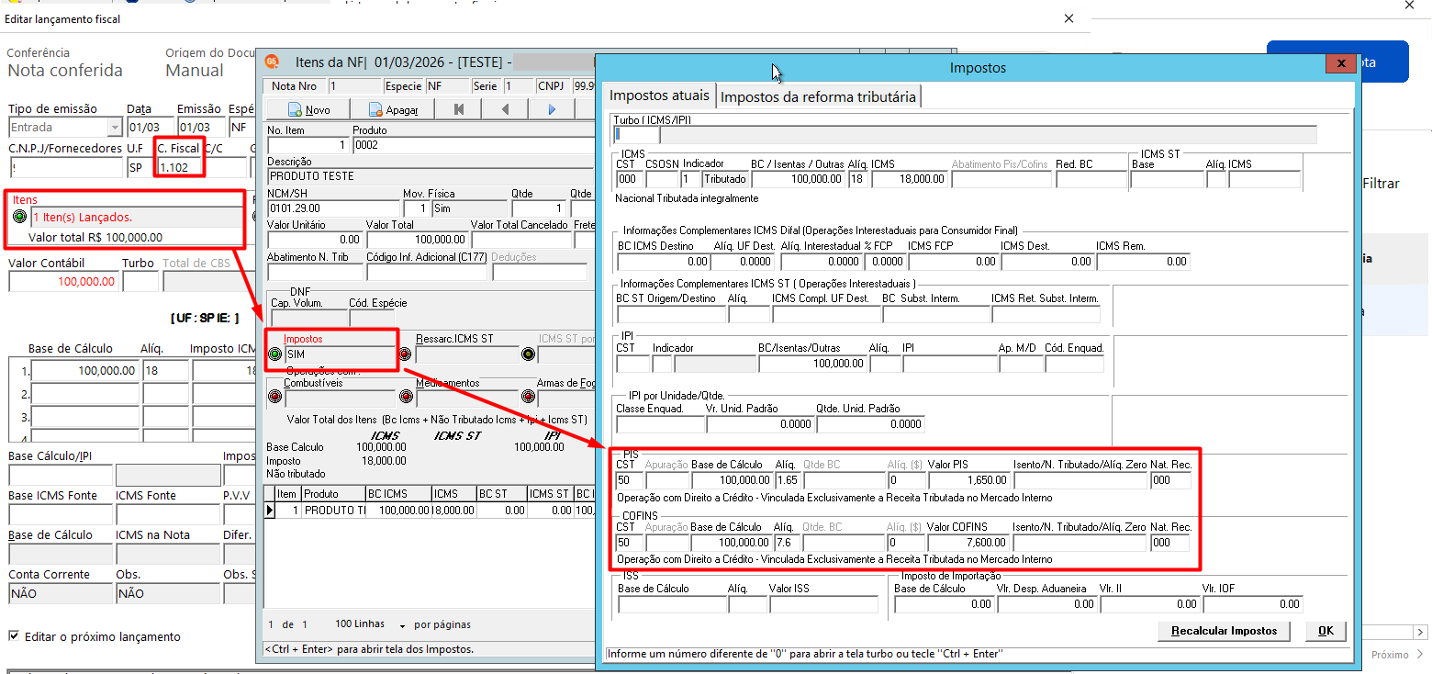Click ICMS value field 18,000.00
Image resolution: width=1432 pixels, height=674 pixels.
(909, 180)
